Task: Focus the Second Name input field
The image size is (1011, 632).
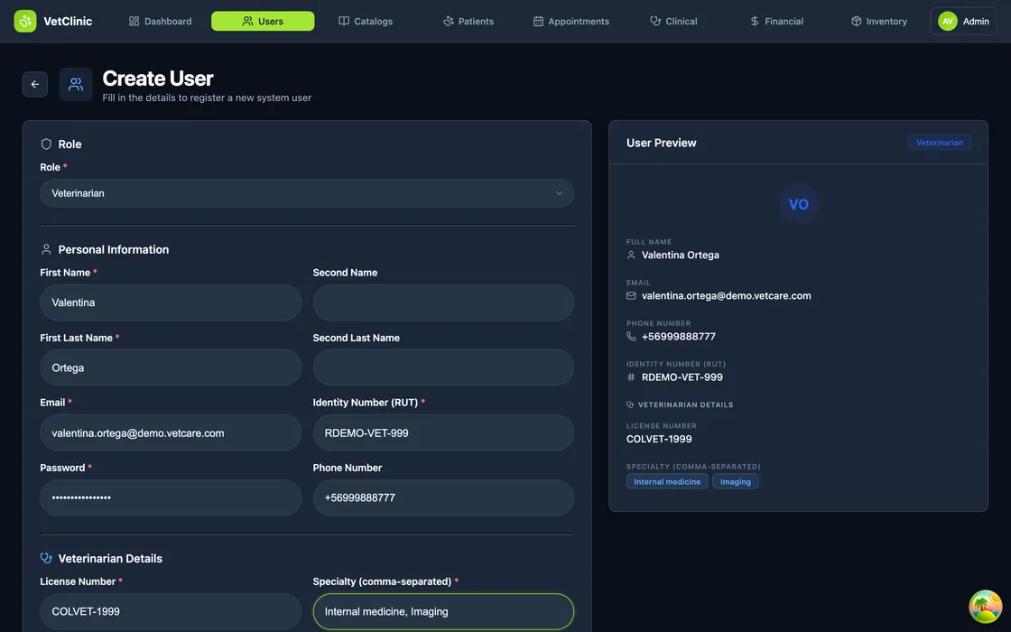Action: 443,302
